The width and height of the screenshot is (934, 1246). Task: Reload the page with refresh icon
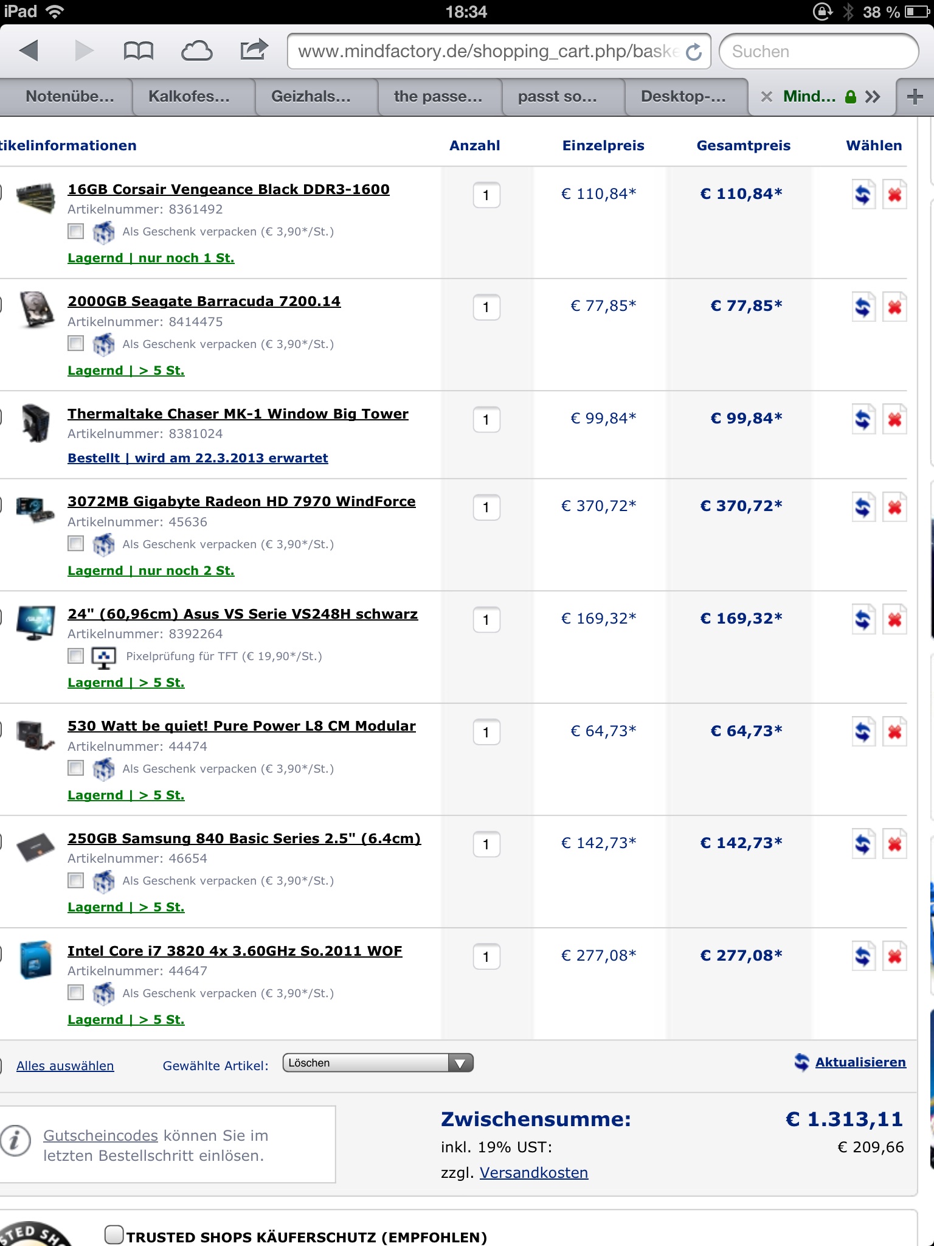694,52
